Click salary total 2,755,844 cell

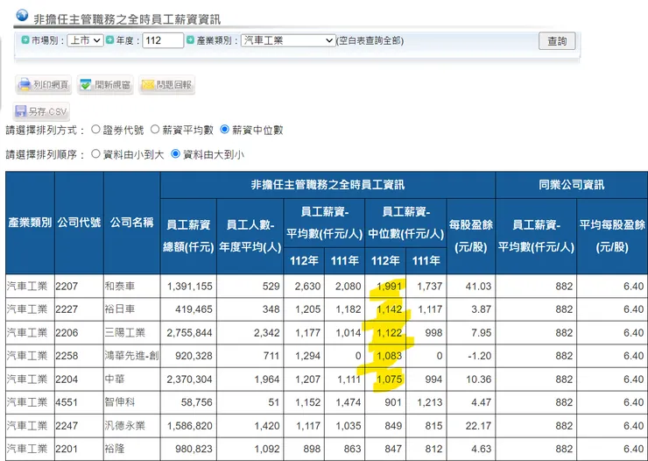[188, 332]
